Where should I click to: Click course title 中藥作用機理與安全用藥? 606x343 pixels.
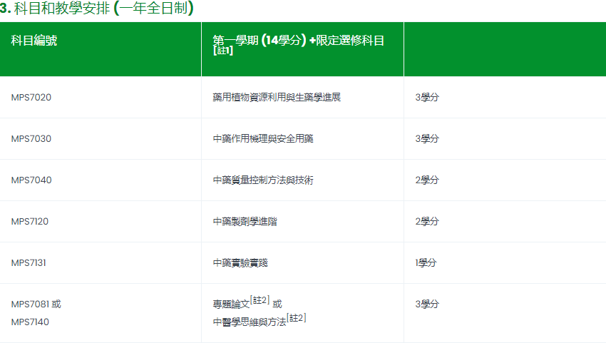(x=263, y=138)
